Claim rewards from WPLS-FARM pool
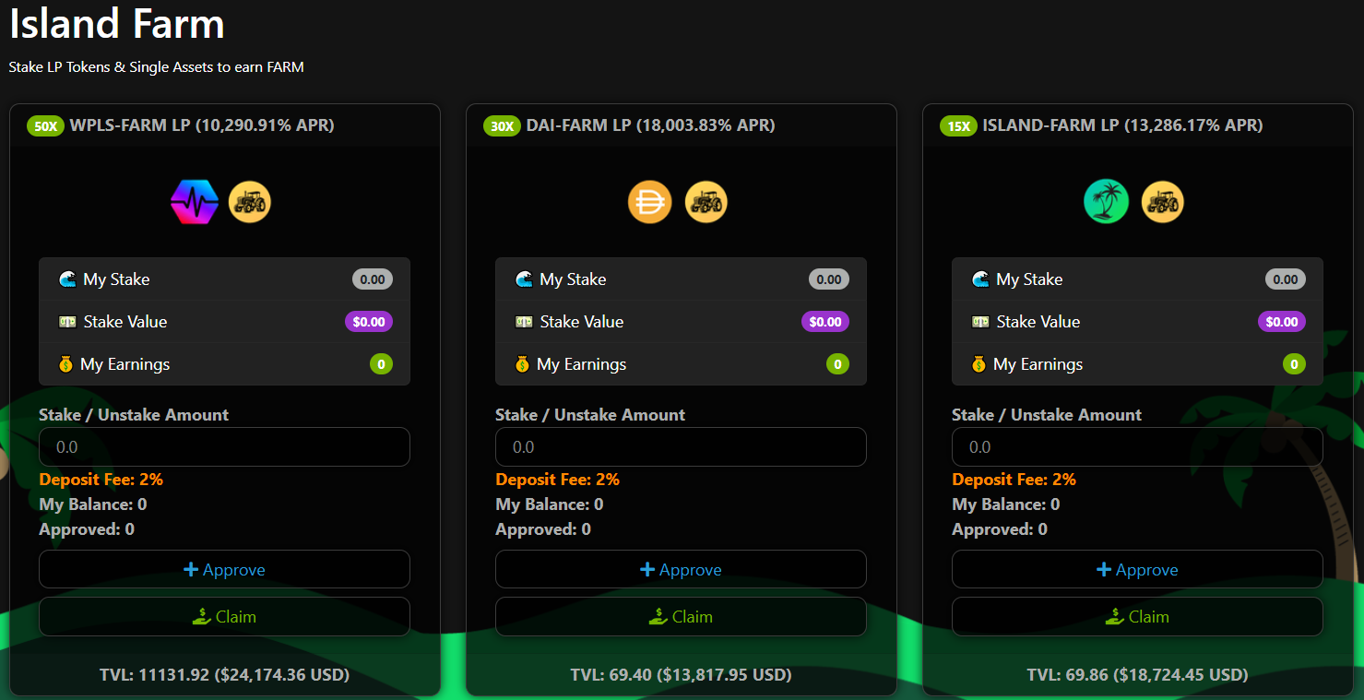The height and width of the screenshot is (700, 1364). pyautogui.click(x=224, y=616)
